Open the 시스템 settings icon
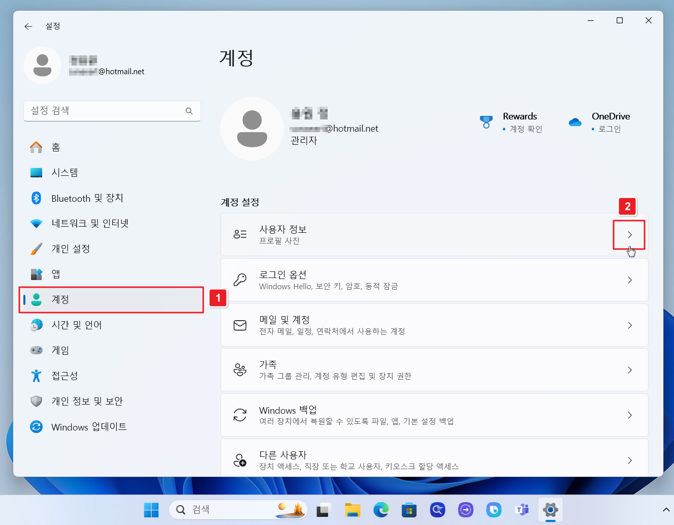The image size is (674, 525). [36, 172]
